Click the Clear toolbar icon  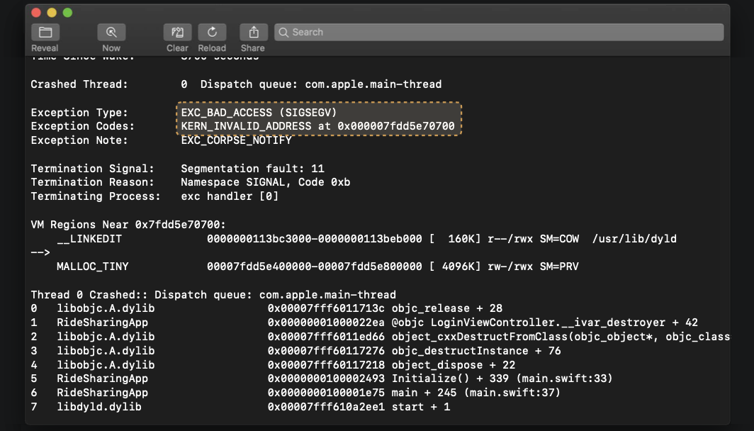click(177, 32)
